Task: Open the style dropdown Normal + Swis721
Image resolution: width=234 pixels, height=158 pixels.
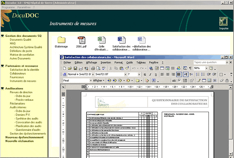Action: point(93,74)
